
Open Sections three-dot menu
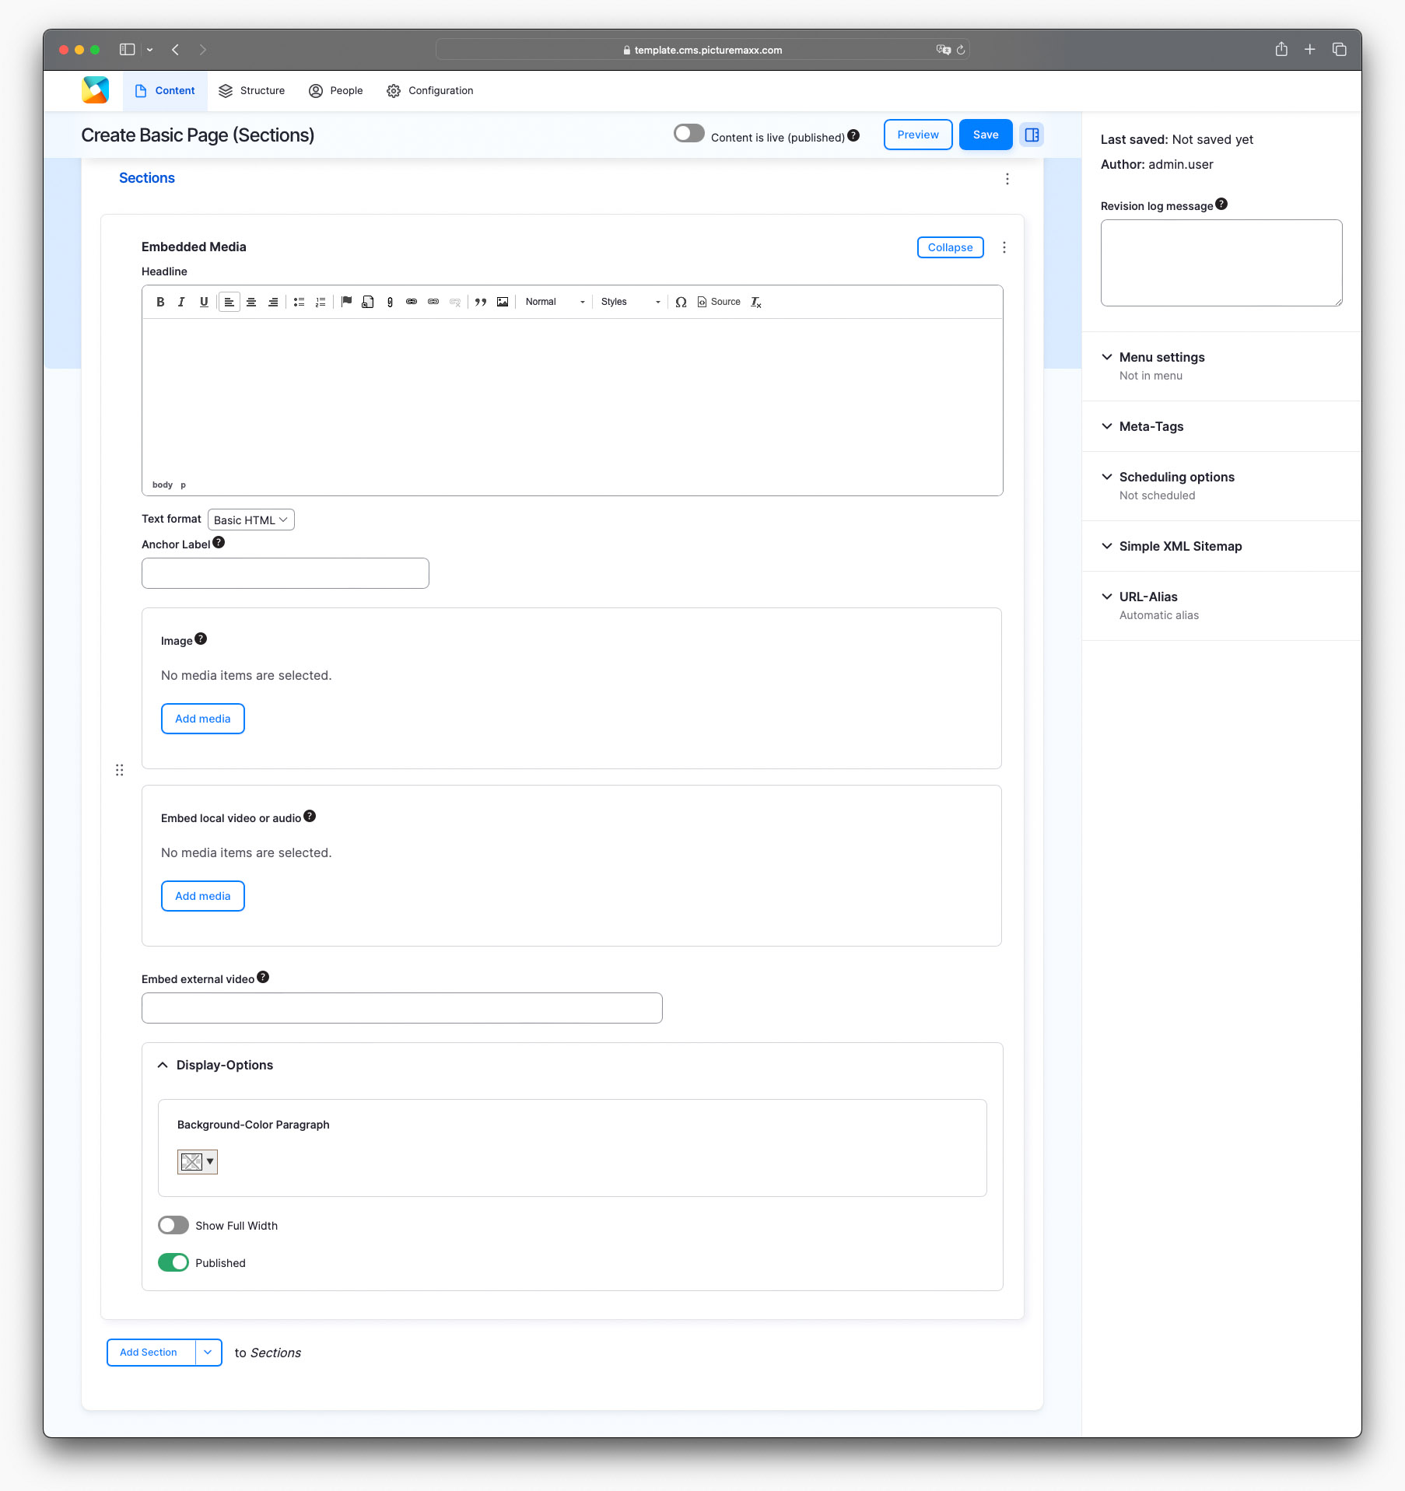pos(1007,179)
